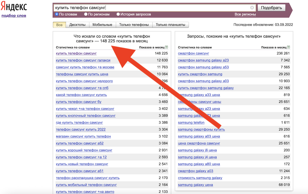Open стоимость samsung galaxy link

point(200,178)
